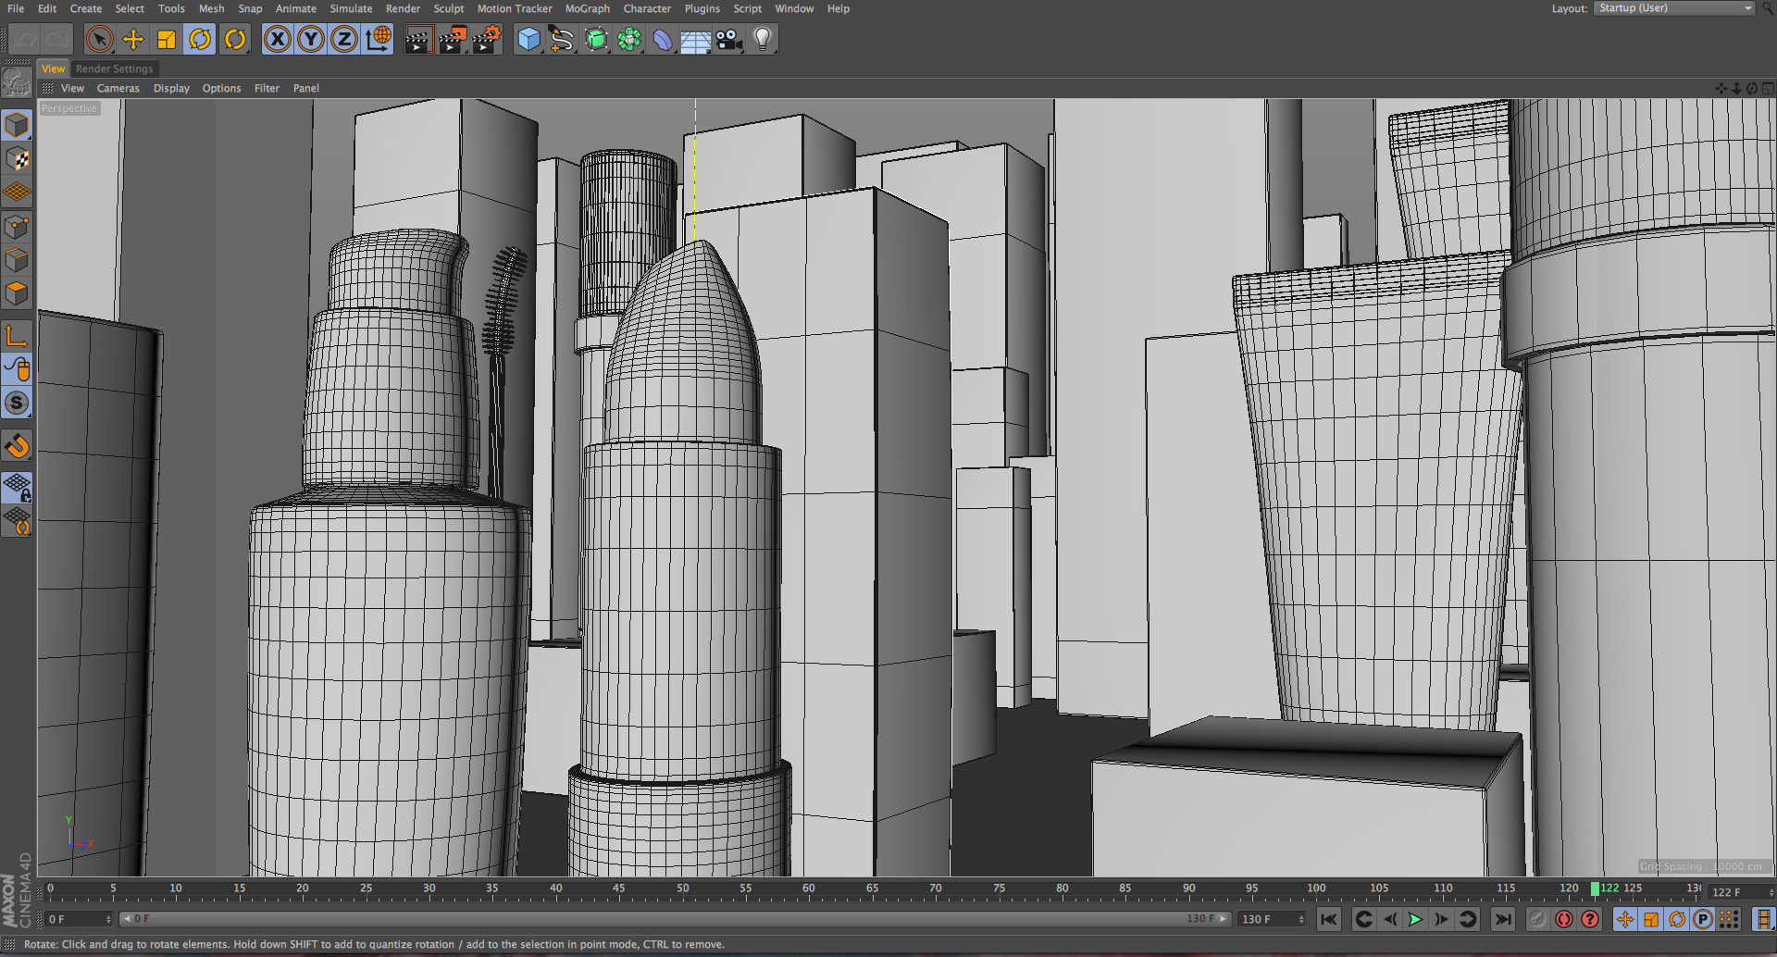Screen dimensions: 1777x957
Task: Add a Cube primitive object
Action: point(528,39)
